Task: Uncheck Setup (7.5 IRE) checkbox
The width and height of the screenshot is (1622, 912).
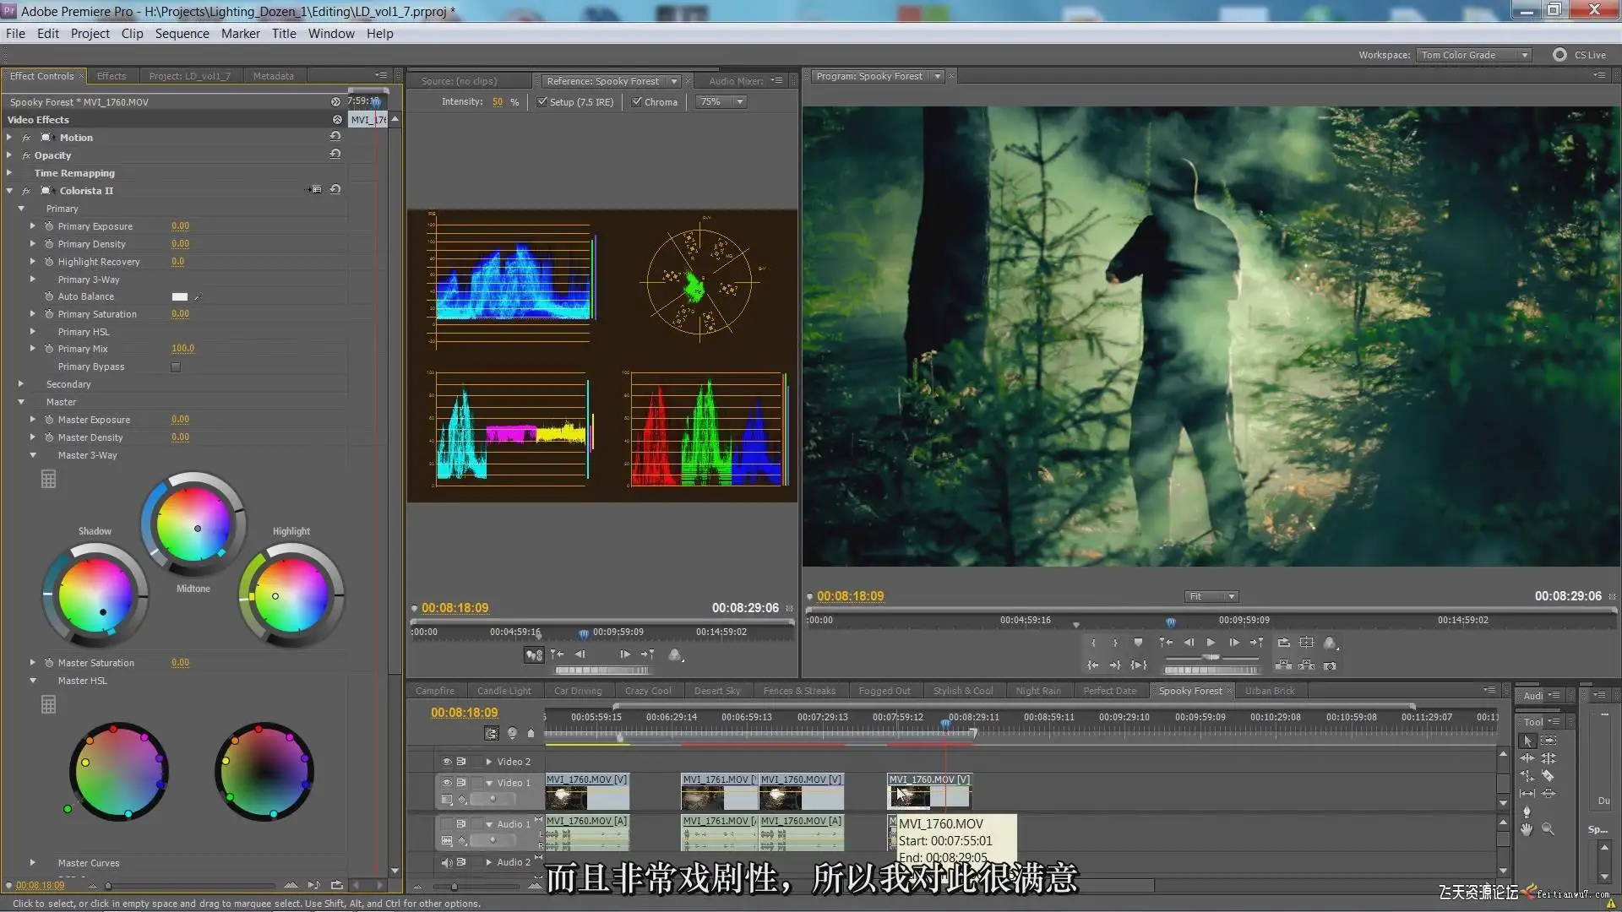Action: coord(542,101)
